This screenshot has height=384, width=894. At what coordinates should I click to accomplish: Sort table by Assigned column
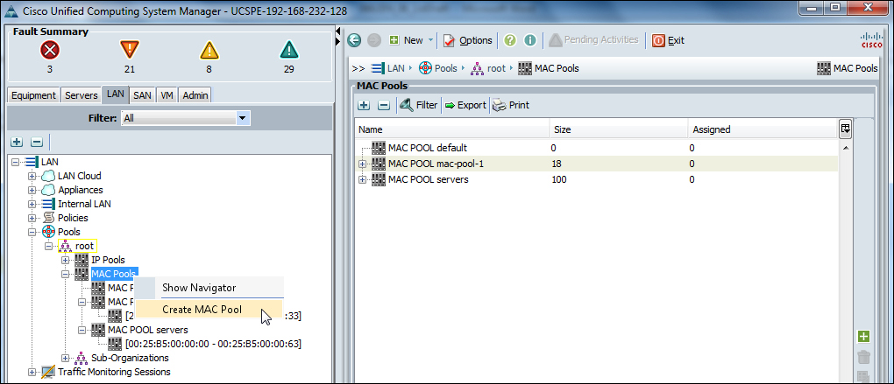763,129
